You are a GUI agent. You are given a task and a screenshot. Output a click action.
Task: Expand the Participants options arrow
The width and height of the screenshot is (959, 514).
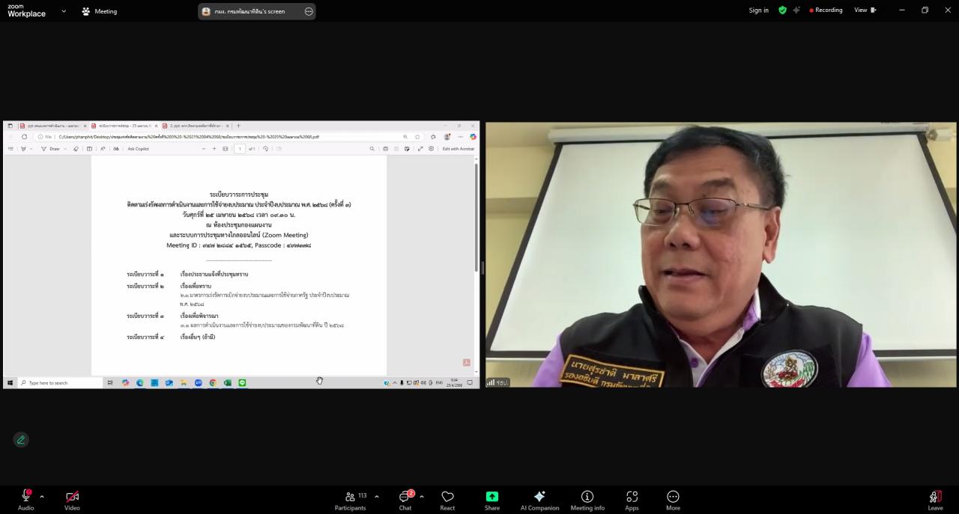[x=376, y=497]
